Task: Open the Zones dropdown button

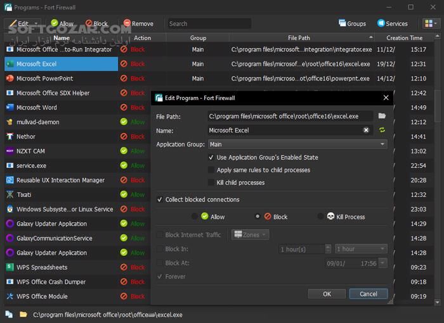Action: pos(251,235)
